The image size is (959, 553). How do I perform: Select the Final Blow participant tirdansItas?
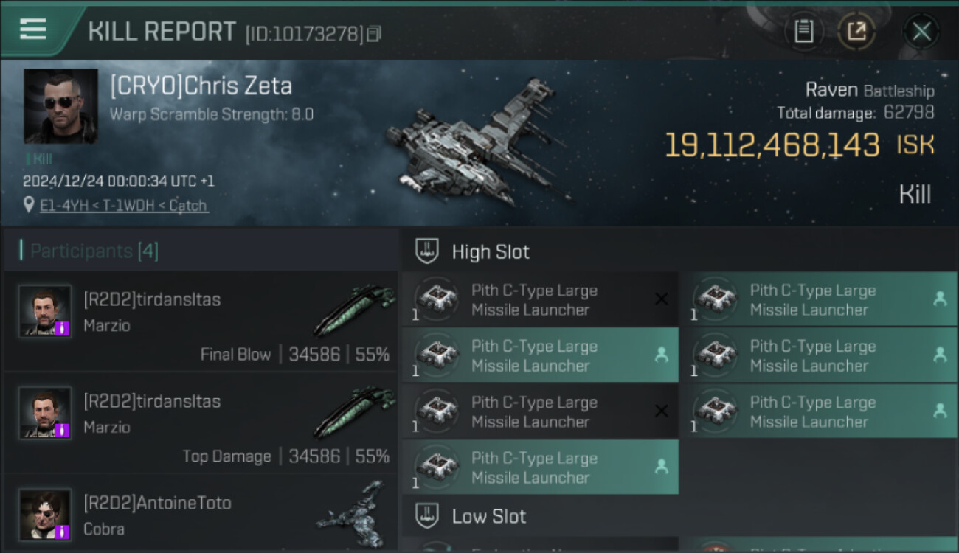[x=152, y=299]
